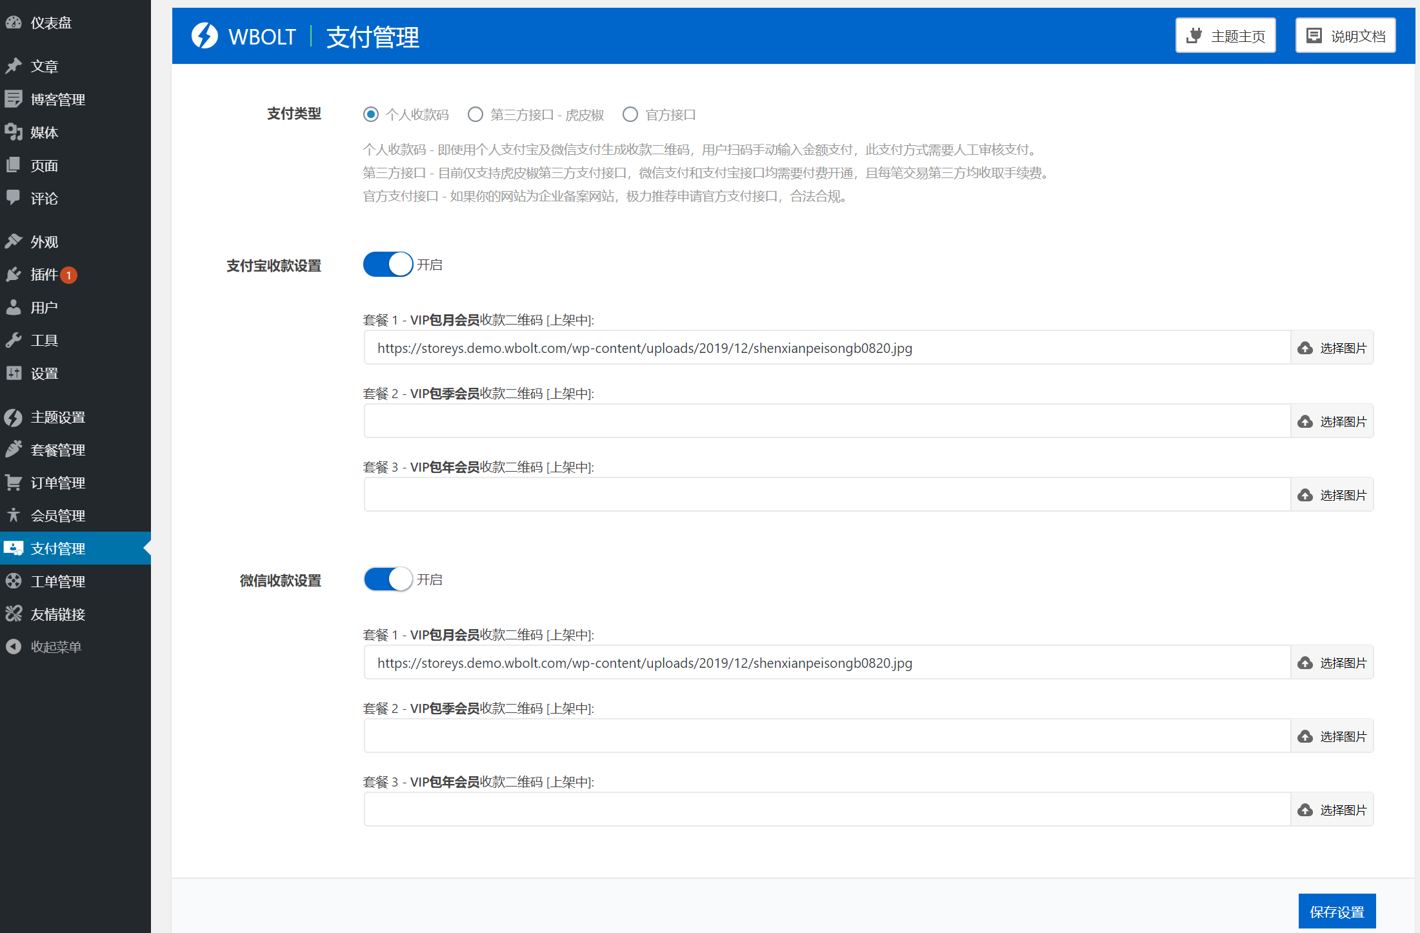
Task: Open the 会员管理 member icon
Action: [x=14, y=516]
